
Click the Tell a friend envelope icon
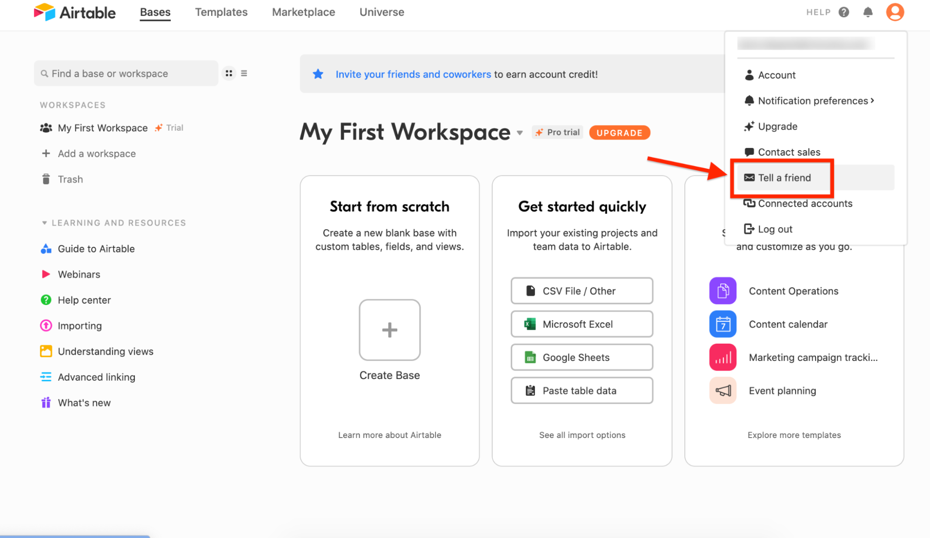[x=749, y=178]
